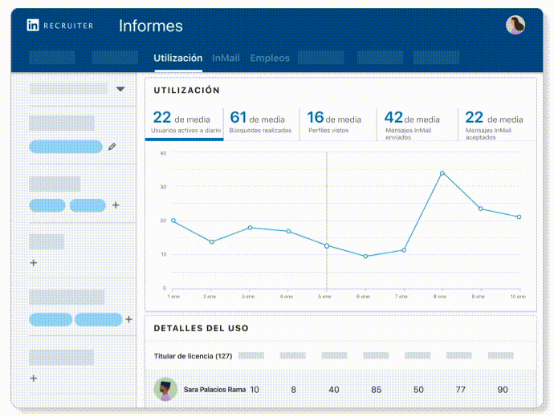Click the LinkedIn Recruiter logo
The image size is (554, 417).
pos(60,26)
